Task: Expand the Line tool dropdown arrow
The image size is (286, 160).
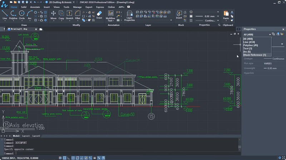Action: (x=5, y=21)
